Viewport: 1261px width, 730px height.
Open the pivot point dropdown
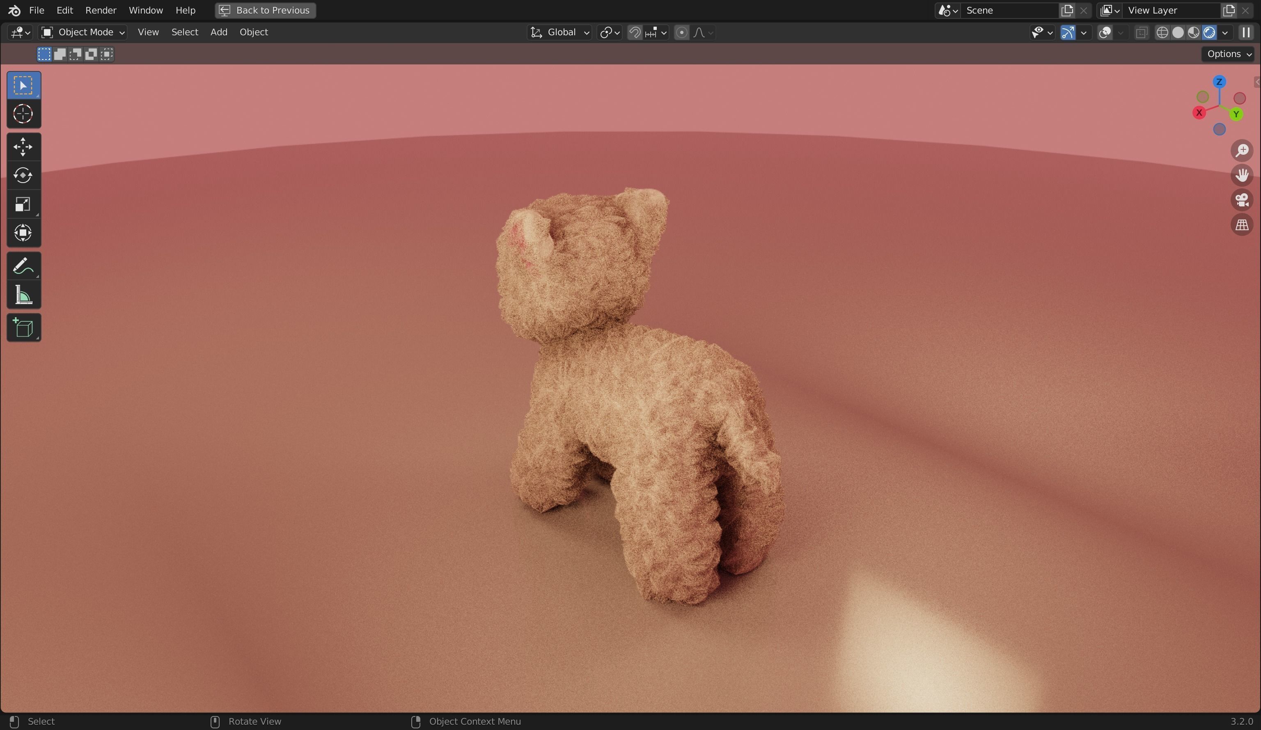click(610, 32)
